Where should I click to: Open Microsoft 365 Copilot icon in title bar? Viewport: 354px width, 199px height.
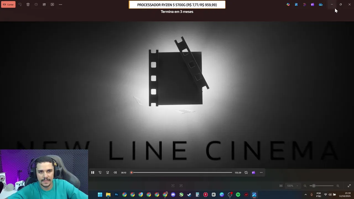point(288,4)
